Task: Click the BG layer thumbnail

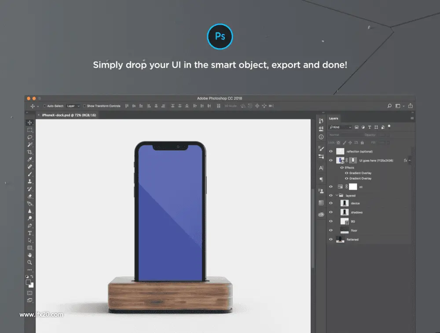Action: (x=345, y=222)
